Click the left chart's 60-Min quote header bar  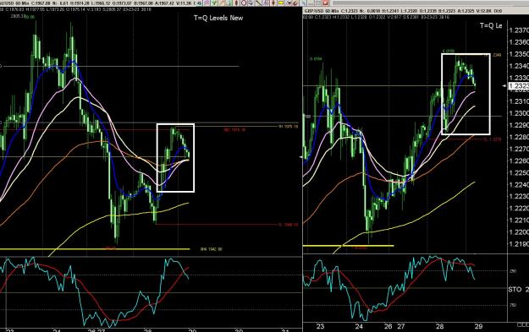pyautogui.click(x=98, y=3)
